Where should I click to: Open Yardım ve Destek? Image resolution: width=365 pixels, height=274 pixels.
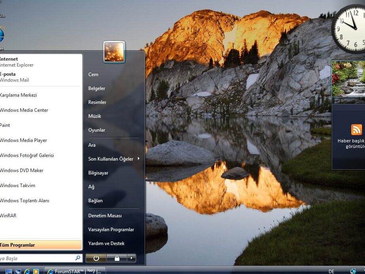[107, 243]
